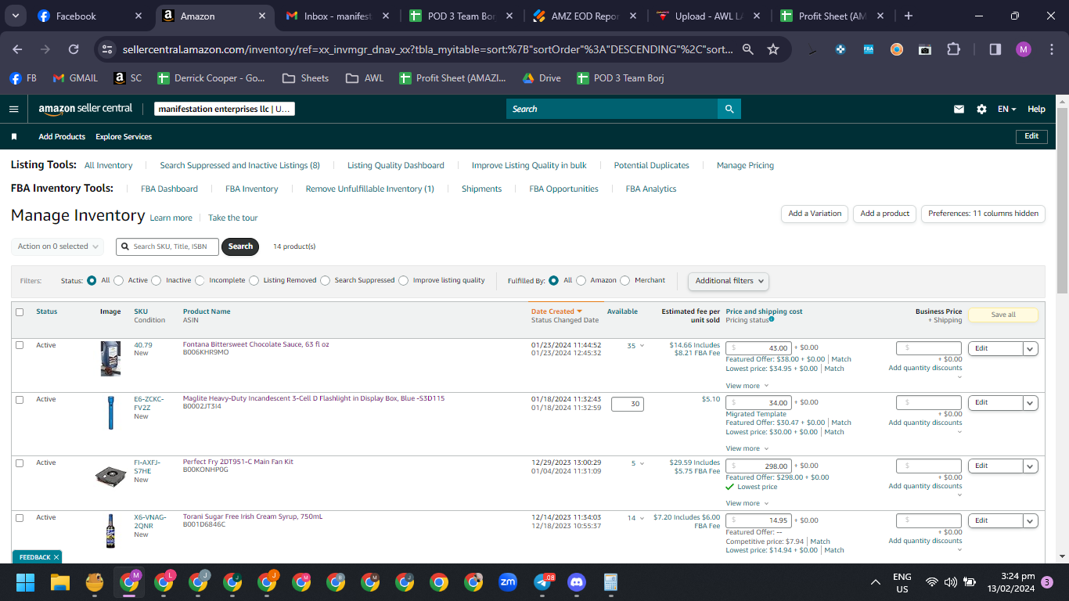Open the Calculator from the taskbar
The width and height of the screenshot is (1069, 601).
coord(611,582)
